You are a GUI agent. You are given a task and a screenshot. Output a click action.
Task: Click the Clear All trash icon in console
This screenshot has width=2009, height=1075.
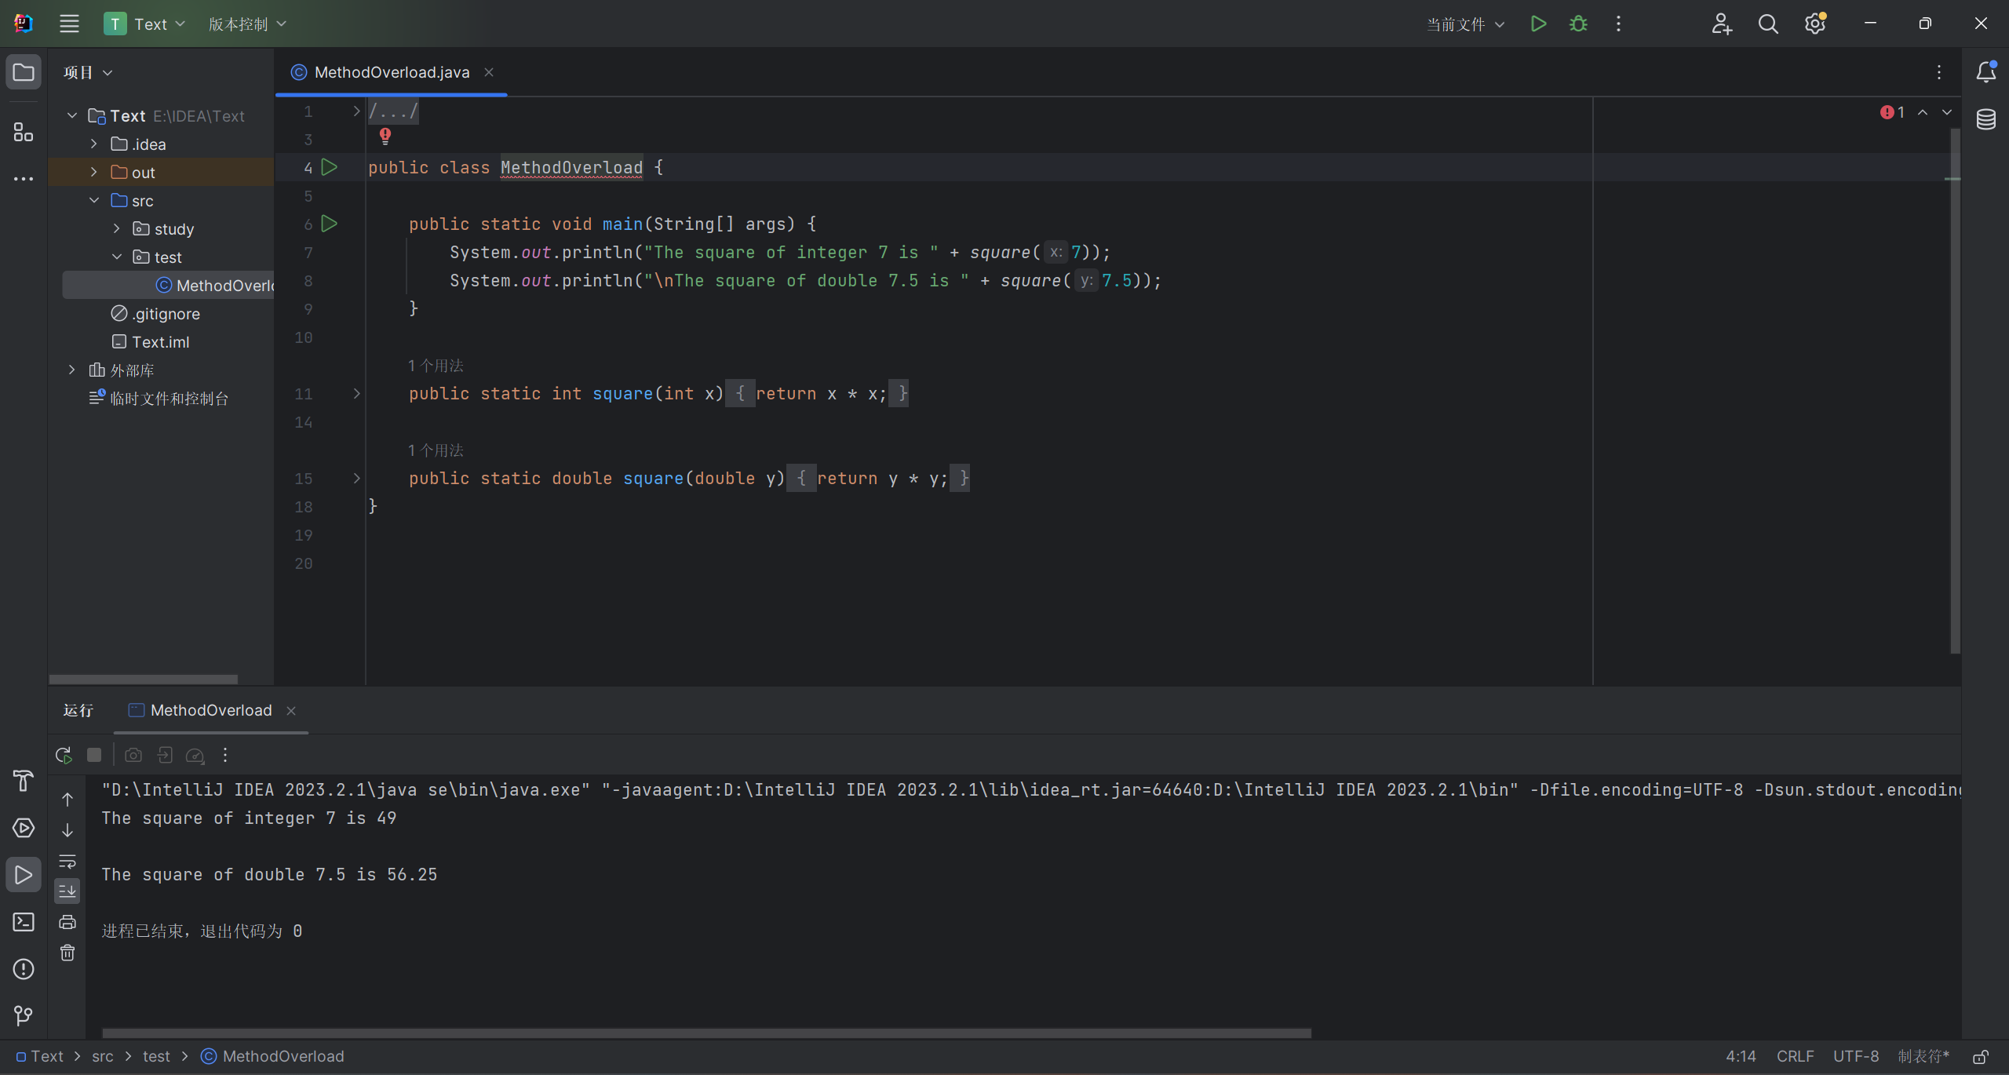pyautogui.click(x=67, y=953)
